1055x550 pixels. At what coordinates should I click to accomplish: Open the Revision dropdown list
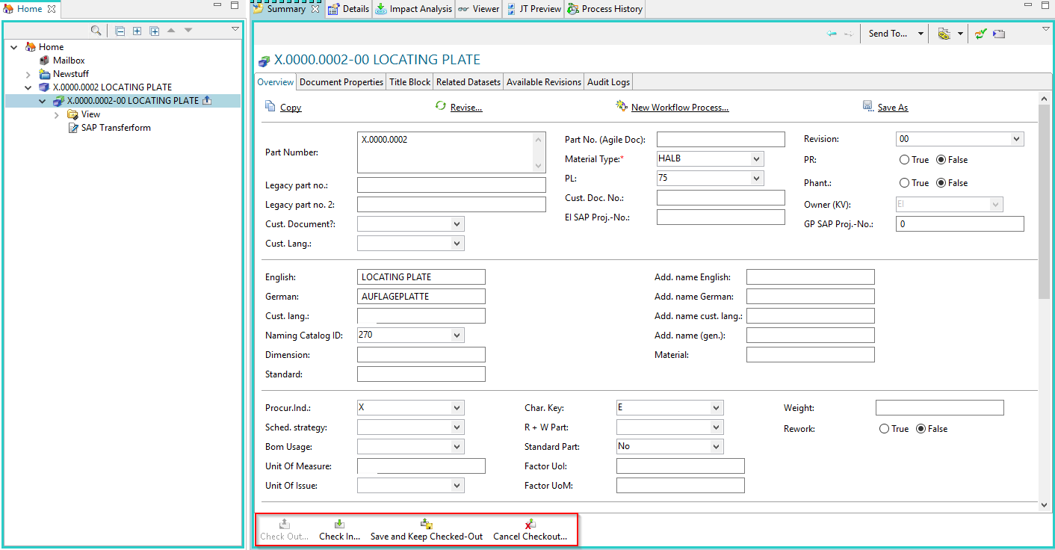(1016, 139)
